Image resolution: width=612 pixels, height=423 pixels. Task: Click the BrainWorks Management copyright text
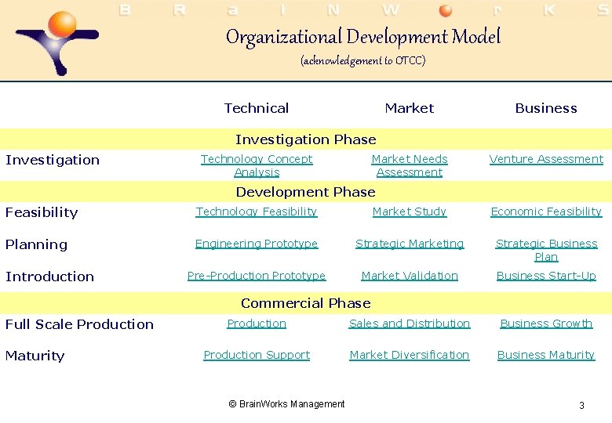tap(286, 404)
